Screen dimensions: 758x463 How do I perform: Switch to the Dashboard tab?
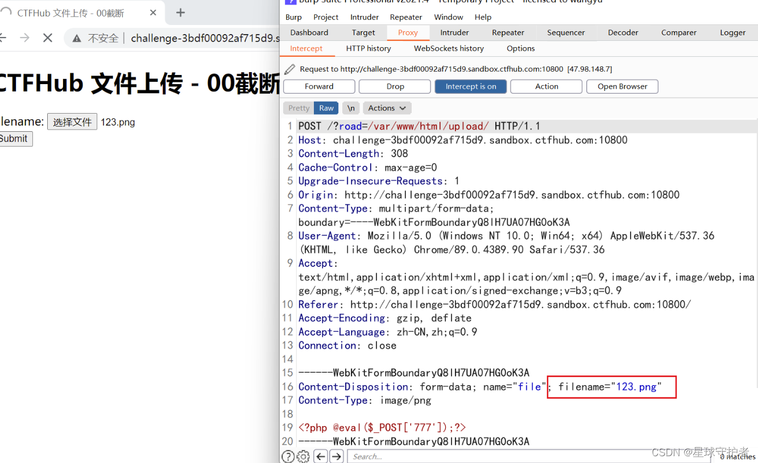(309, 32)
